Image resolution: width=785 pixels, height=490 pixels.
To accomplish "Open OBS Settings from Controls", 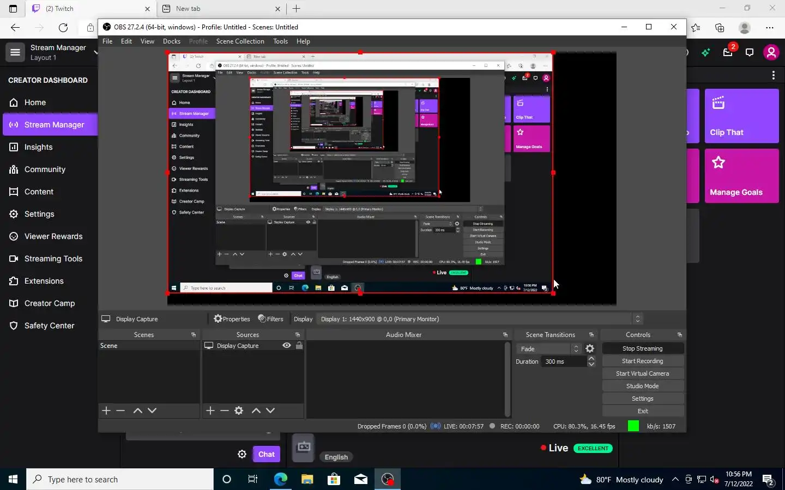I will coord(643,399).
